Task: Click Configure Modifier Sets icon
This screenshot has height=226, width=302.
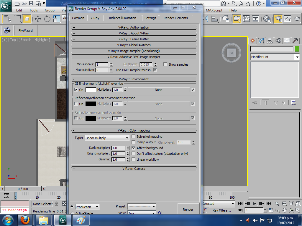Action: coord(294,103)
